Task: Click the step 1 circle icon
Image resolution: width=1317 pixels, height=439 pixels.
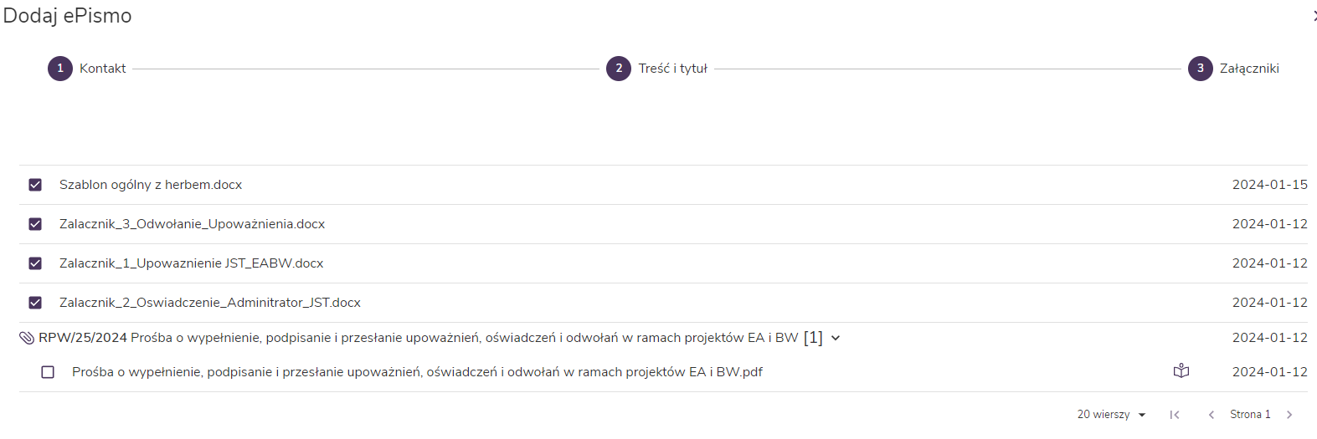Action: click(x=60, y=69)
